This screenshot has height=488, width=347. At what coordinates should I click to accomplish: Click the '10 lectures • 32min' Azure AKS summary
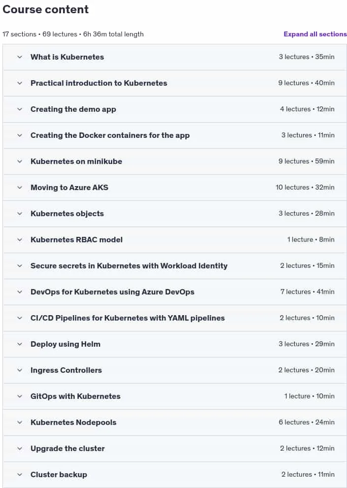[305, 187]
